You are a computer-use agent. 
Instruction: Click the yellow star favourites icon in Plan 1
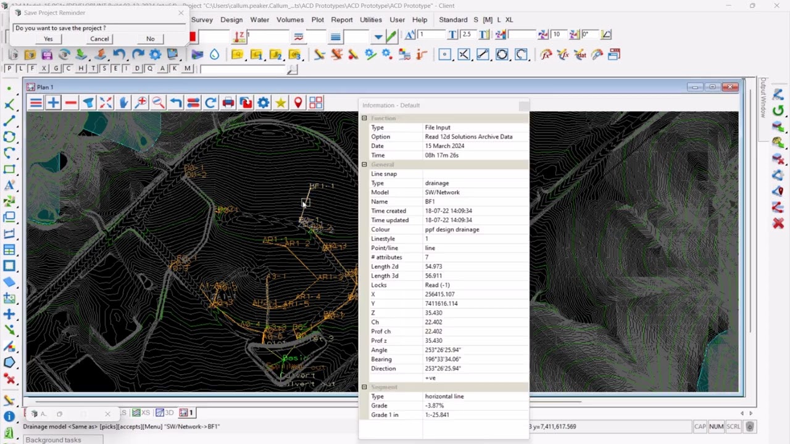281,103
